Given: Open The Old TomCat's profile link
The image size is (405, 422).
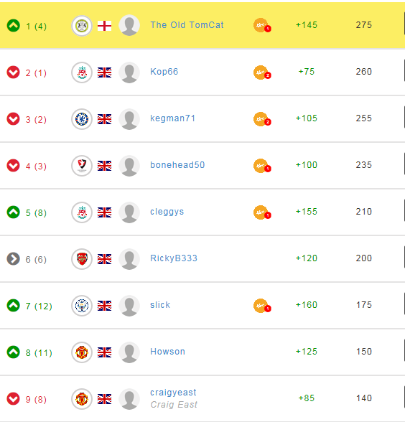Looking at the screenshot, I should tap(187, 25).
